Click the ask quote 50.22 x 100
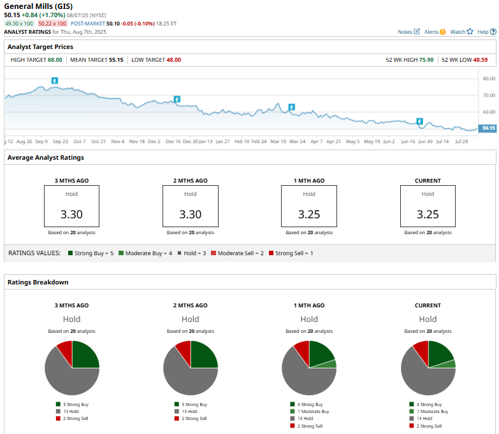The height and width of the screenshot is (434, 499). pyautogui.click(x=52, y=24)
